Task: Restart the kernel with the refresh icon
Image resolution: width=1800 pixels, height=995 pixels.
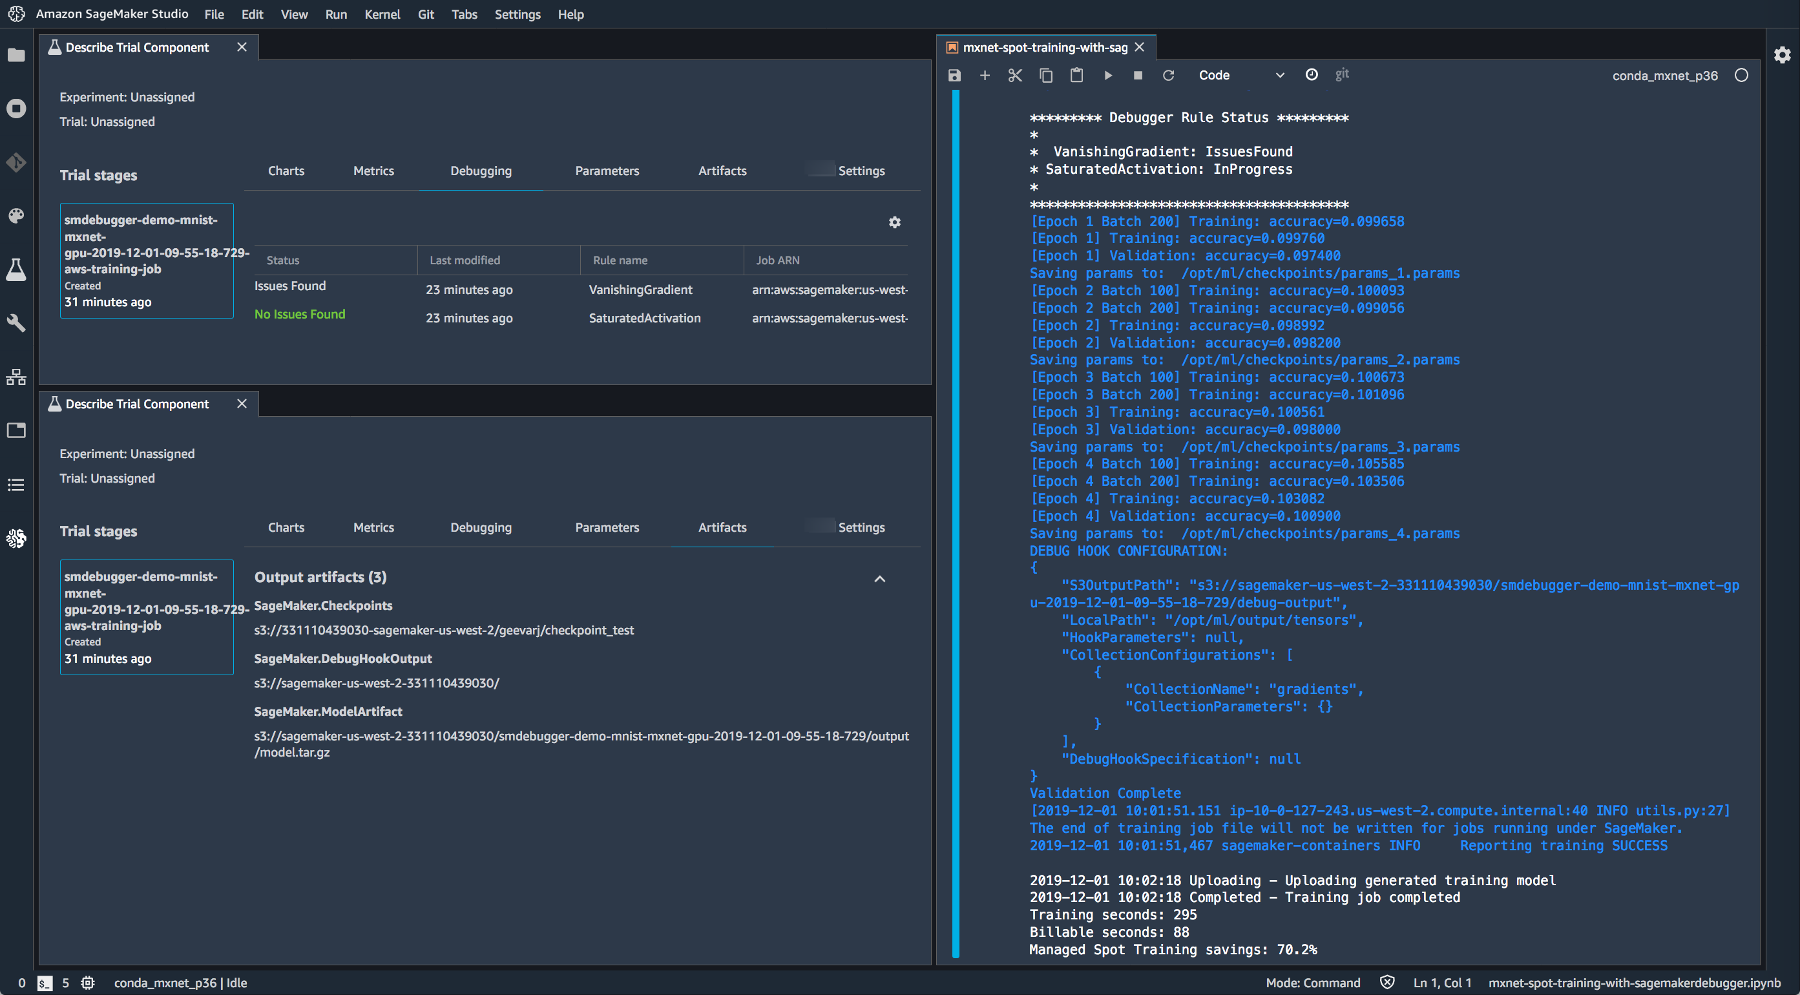Action: (x=1168, y=76)
